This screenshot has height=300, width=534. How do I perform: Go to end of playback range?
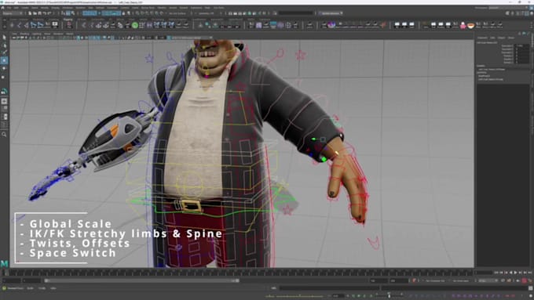tap(530, 273)
